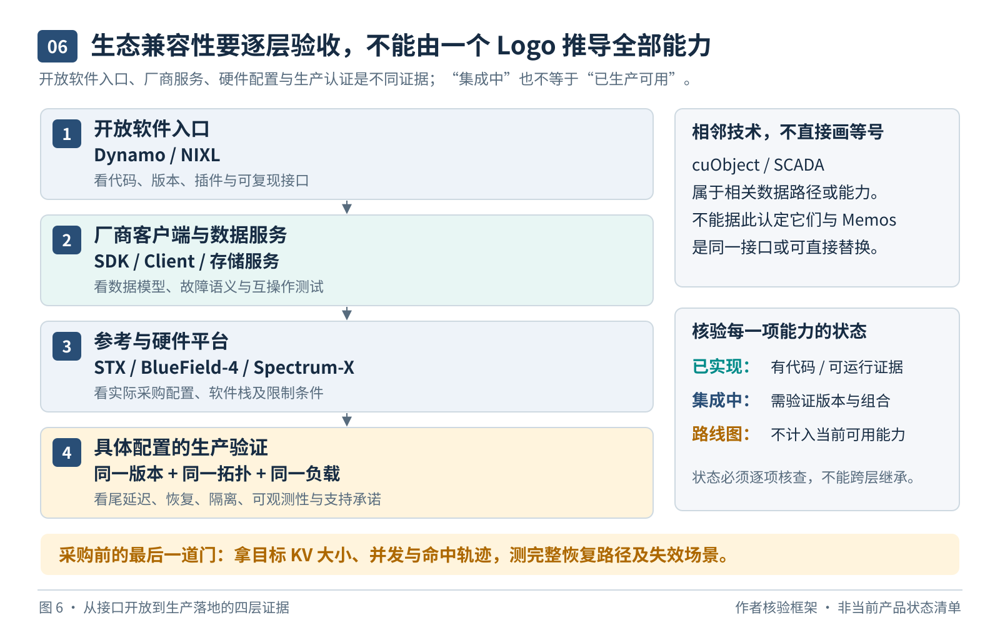Click the footer text 作者核验框架 · 非当前产品状态清单
Viewport: 1000px width, 625px height.
click(848, 607)
